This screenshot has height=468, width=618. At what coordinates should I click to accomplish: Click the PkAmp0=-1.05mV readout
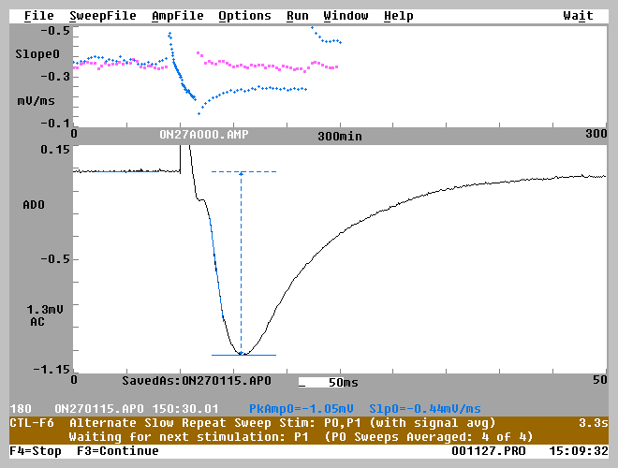pos(302,409)
